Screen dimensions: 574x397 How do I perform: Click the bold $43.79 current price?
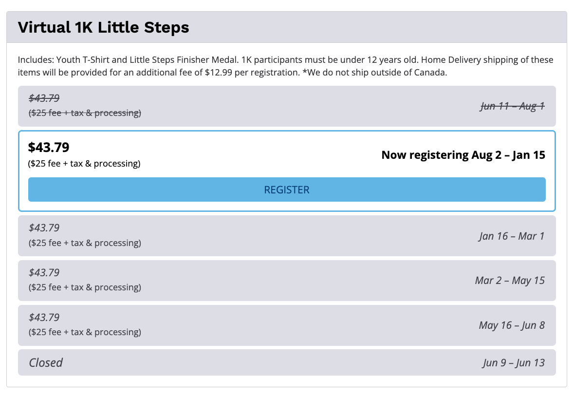(49, 147)
